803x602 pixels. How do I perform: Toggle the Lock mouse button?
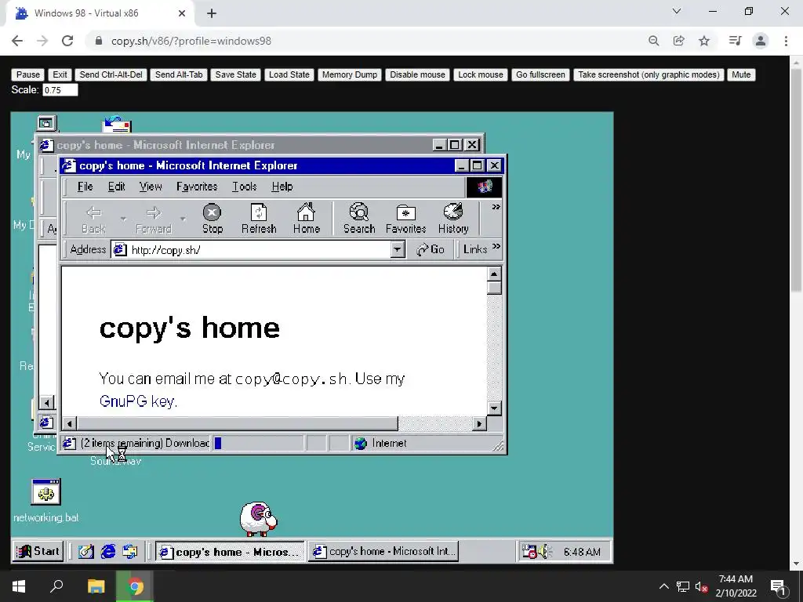point(481,74)
